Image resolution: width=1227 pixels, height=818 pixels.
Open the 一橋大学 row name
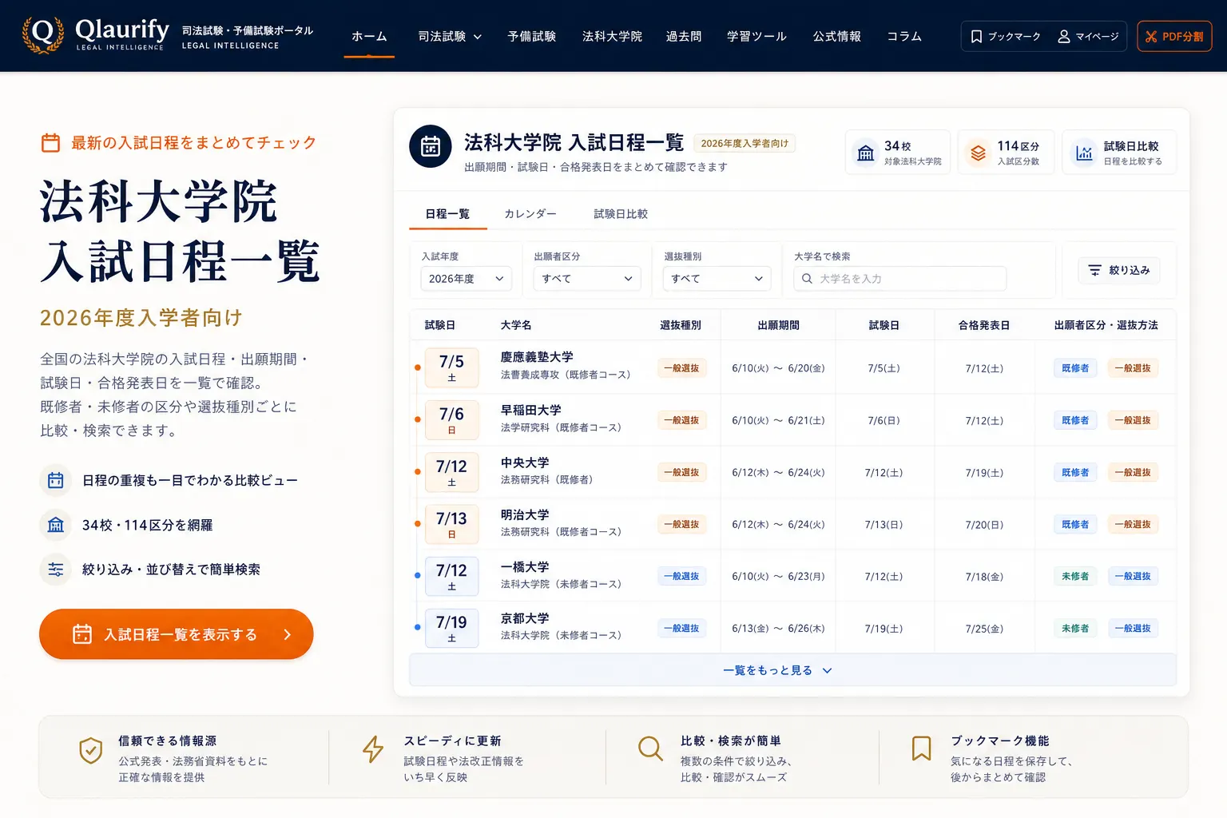[x=525, y=567]
